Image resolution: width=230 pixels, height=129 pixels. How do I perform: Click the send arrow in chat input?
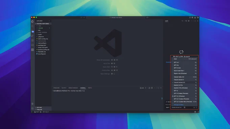coord(197,107)
